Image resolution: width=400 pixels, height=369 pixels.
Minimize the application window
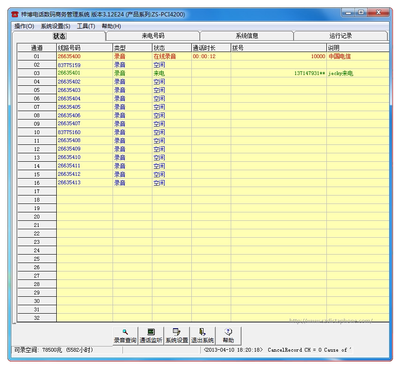[348, 13]
